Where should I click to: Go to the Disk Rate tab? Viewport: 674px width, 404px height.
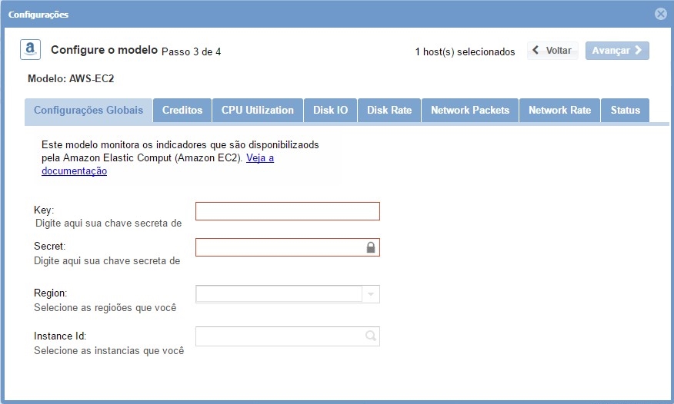pos(389,111)
